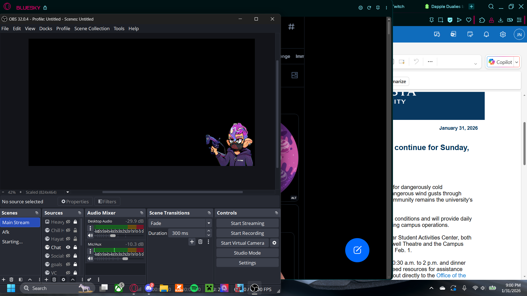Click the Mic/Aux volume slider handle
527x296 pixels.
pos(125,259)
